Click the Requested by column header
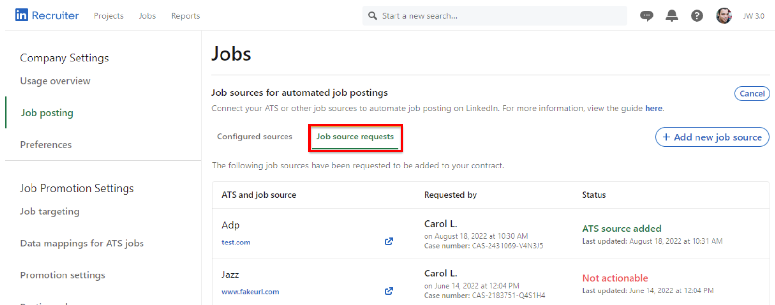The image size is (775, 305). pos(450,195)
